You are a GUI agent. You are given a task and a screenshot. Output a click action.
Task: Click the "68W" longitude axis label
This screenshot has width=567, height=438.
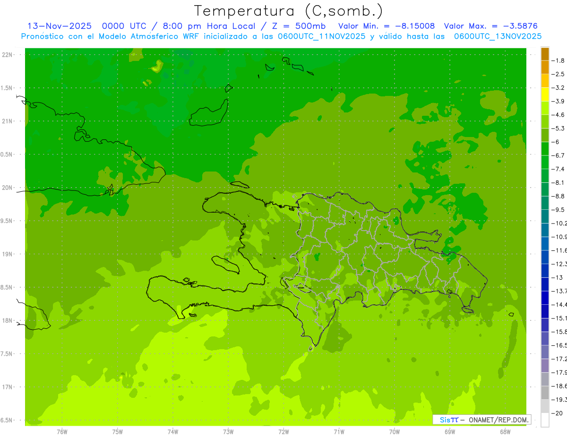coord(505,431)
